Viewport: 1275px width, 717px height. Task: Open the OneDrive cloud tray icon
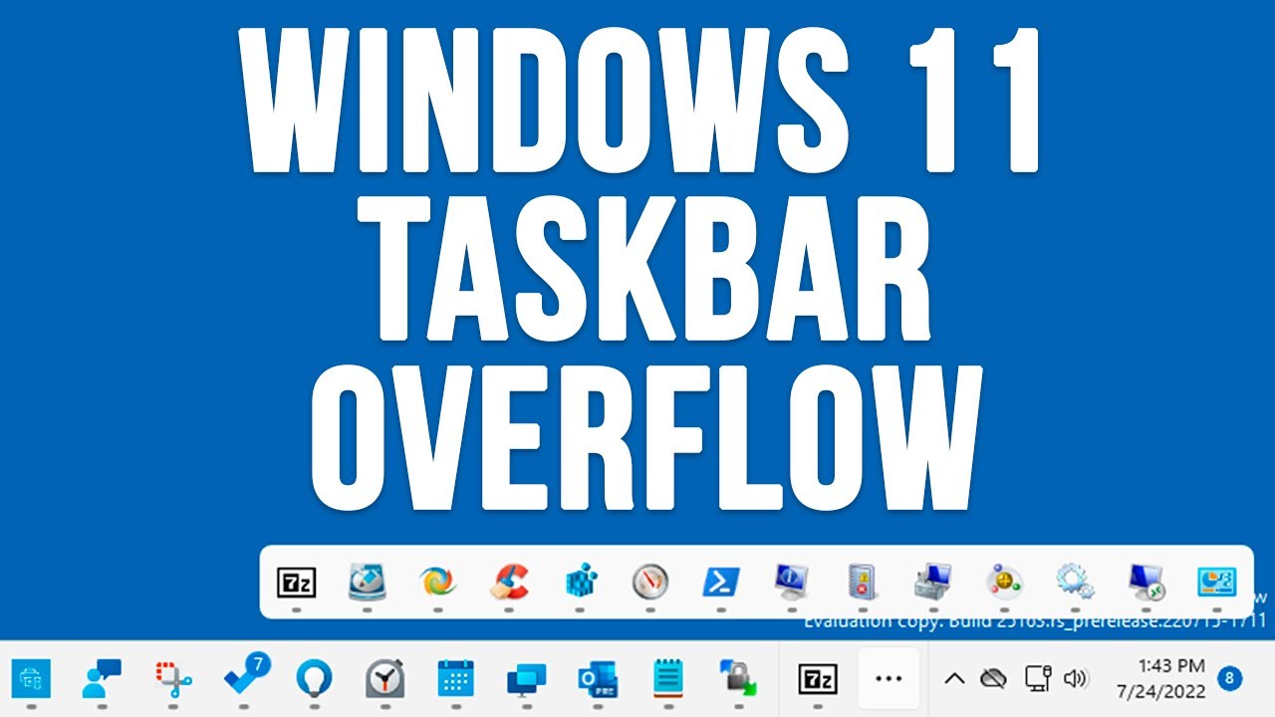[993, 679]
